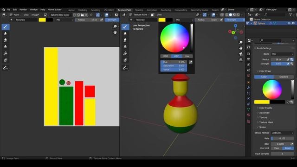Open the Tool properties tab icon
This screenshot has width=297, height=167.
point(249,47)
